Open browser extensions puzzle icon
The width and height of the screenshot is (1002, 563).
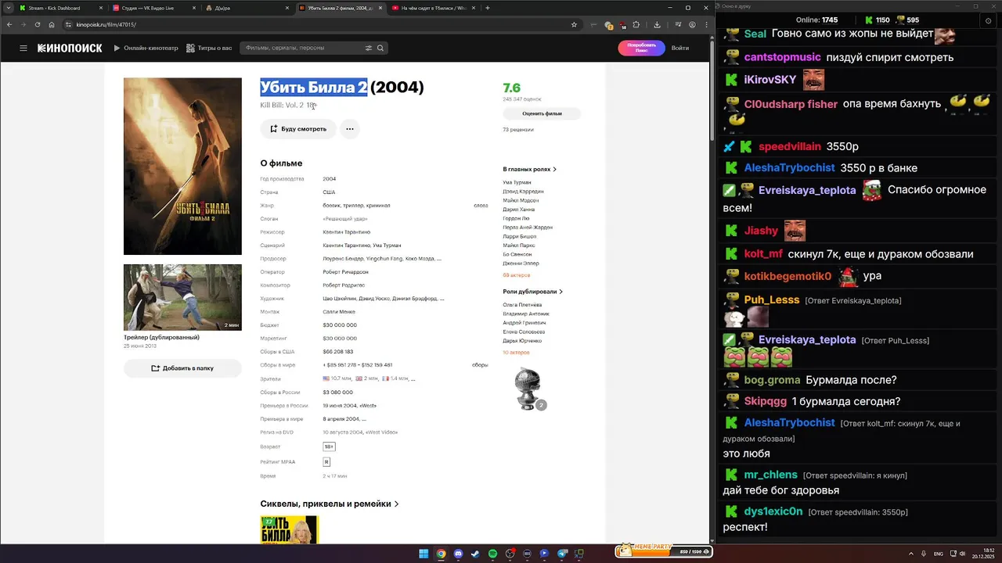pyautogui.click(x=636, y=24)
